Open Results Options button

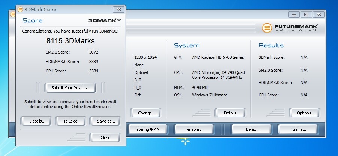coord(305,113)
